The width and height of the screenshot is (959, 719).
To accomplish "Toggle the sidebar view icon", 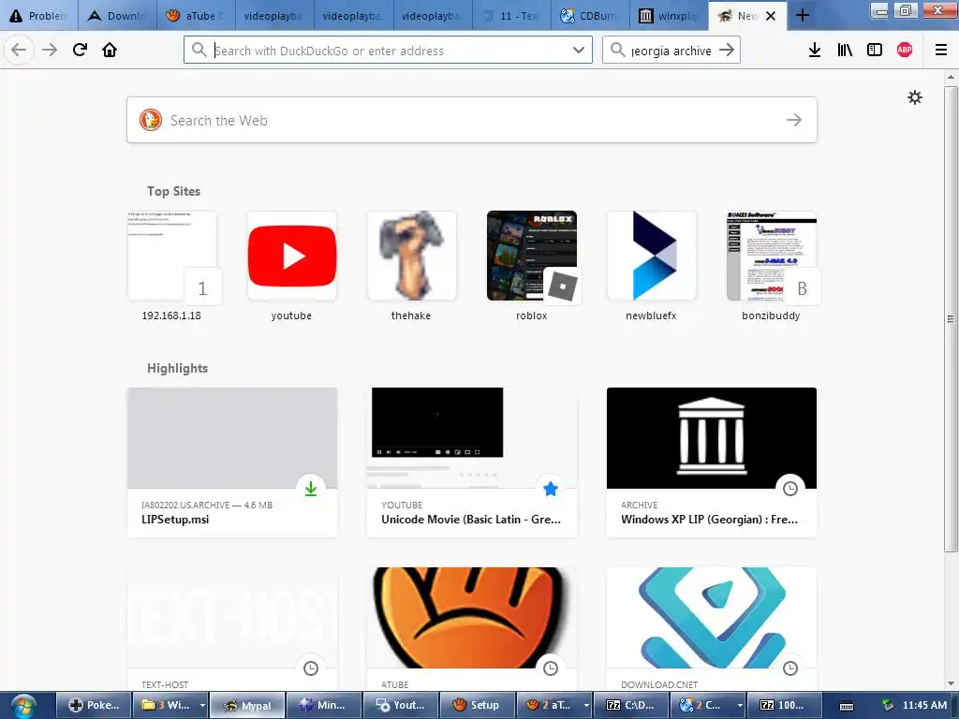I will (875, 51).
